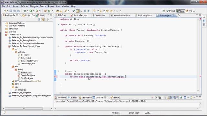Click the Display Selected Console icon

(185, 97)
